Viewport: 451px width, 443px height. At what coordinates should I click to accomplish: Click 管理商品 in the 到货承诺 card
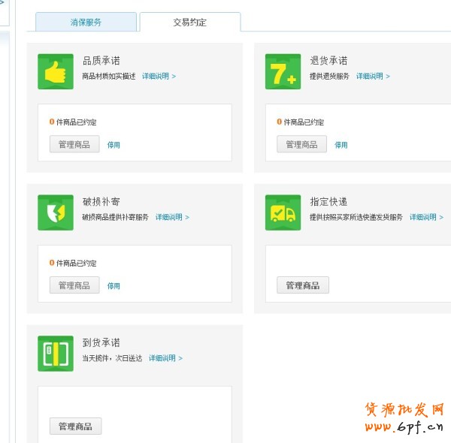[x=75, y=426]
